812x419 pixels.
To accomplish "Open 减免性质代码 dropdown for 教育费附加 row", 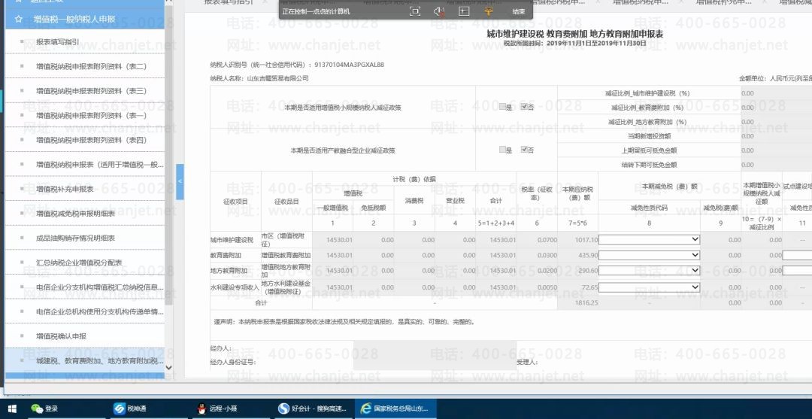I will tap(650, 255).
